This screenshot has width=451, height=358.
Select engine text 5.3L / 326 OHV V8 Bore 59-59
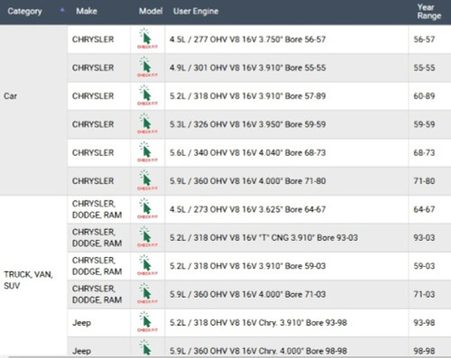coord(247,124)
